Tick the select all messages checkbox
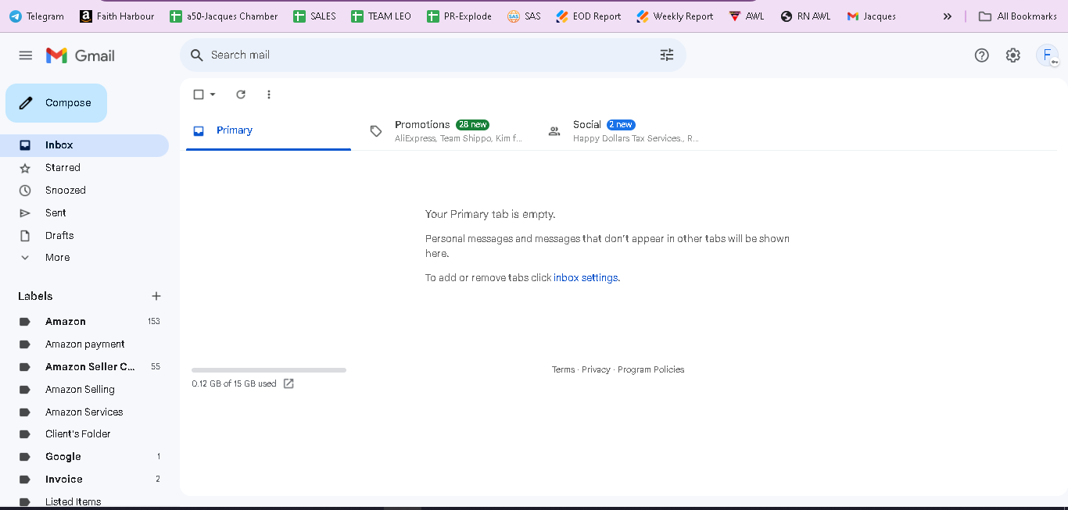Viewport: 1068px width, 510px height. pos(199,95)
